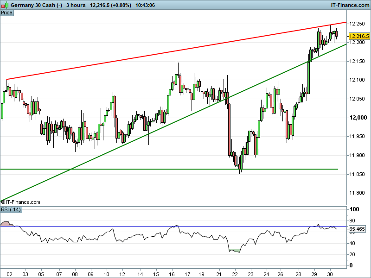Click date label 02 on time axis
This screenshot has width=371, height=278.
[9, 274]
